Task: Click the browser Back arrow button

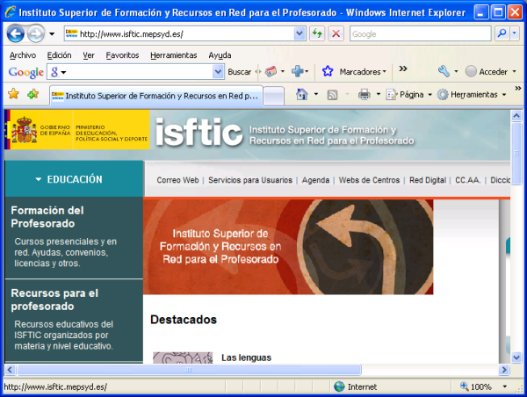Action: [x=16, y=33]
